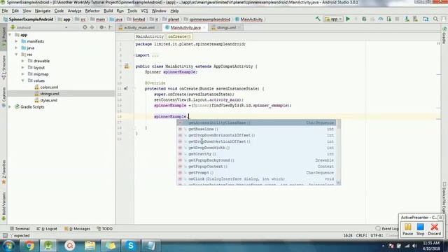Open the Messages tool window
The width and height of the screenshot is (448, 252).
pyautogui.click(x=77, y=229)
